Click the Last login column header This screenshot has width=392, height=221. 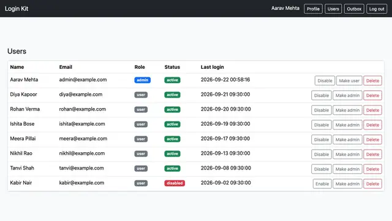coord(213,67)
